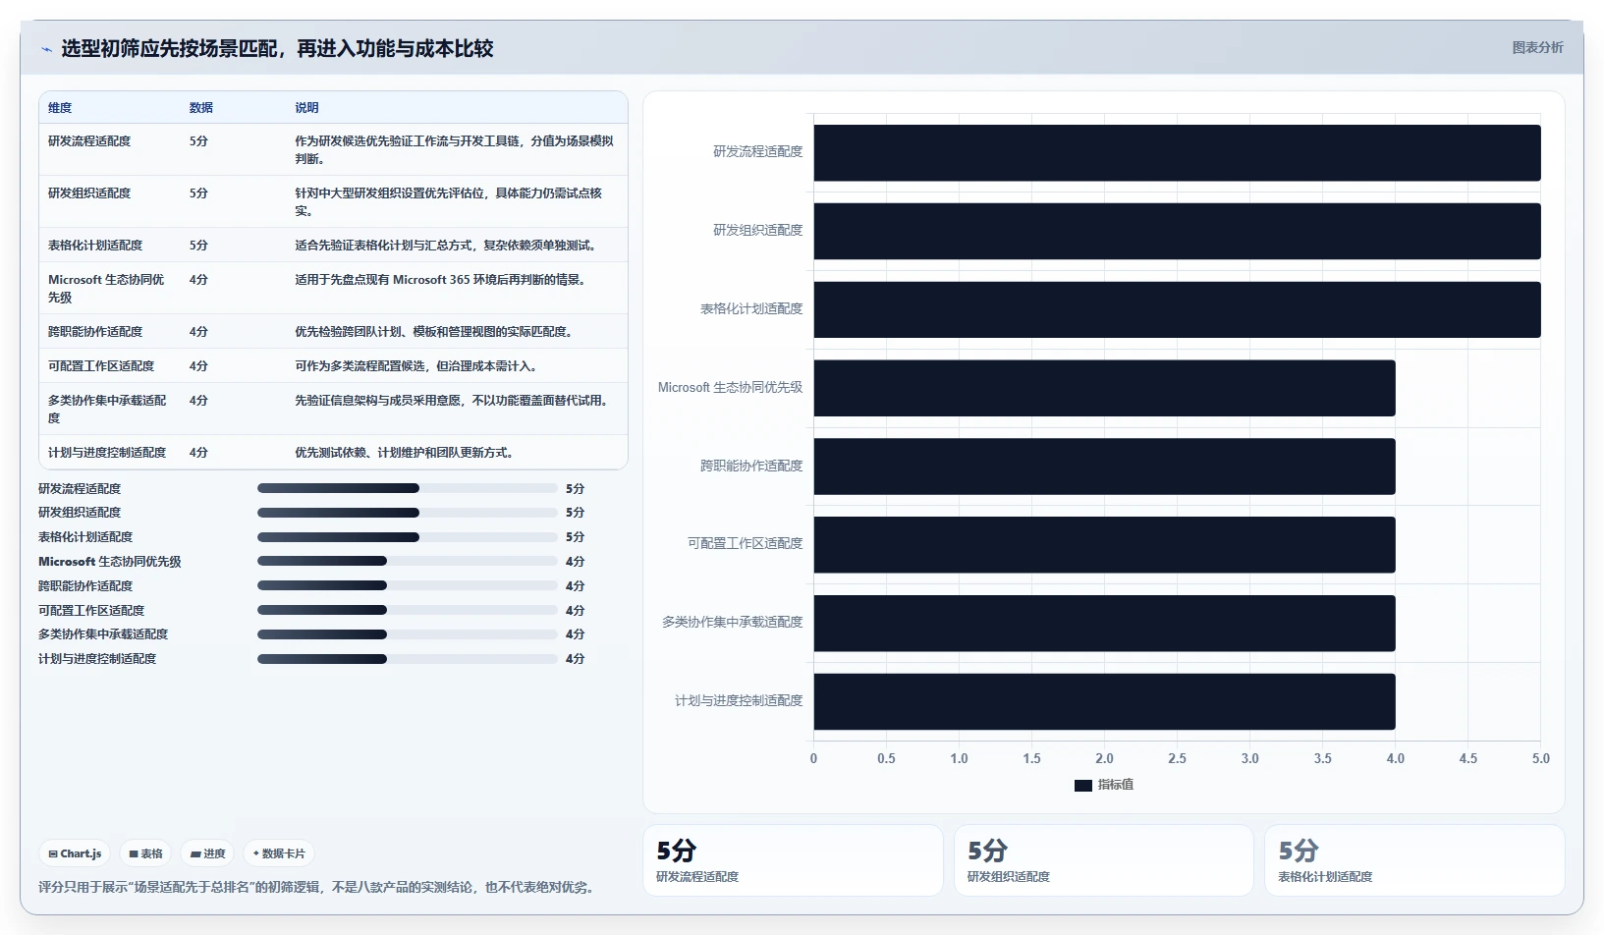Click the 数据卡片 chip
Image resolution: width=1604 pixels, height=935 pixels.
click(279, 853)
